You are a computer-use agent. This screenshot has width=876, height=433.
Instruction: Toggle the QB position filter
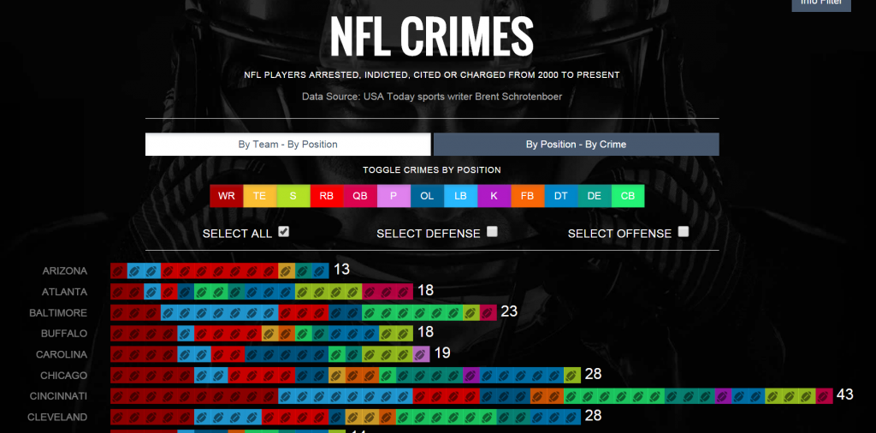[360, 196]
